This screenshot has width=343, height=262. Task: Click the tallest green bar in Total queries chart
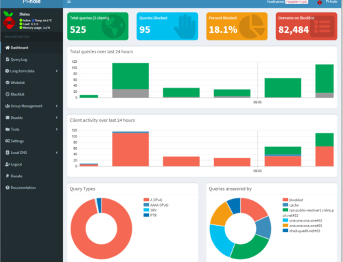130,76
